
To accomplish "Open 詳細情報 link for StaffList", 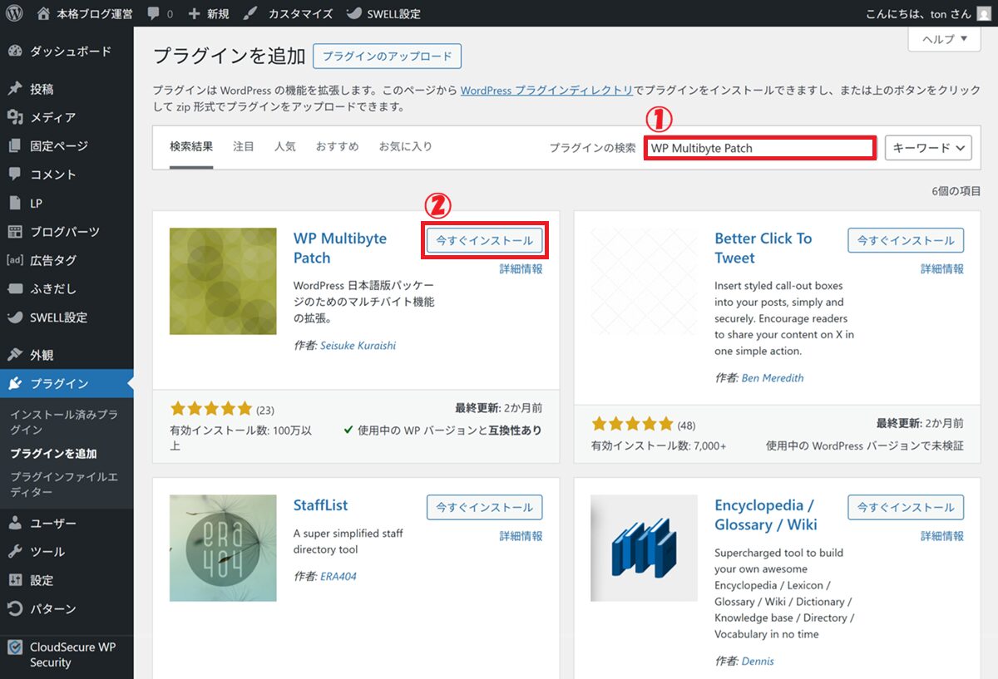I will click(x=521, y=536).
